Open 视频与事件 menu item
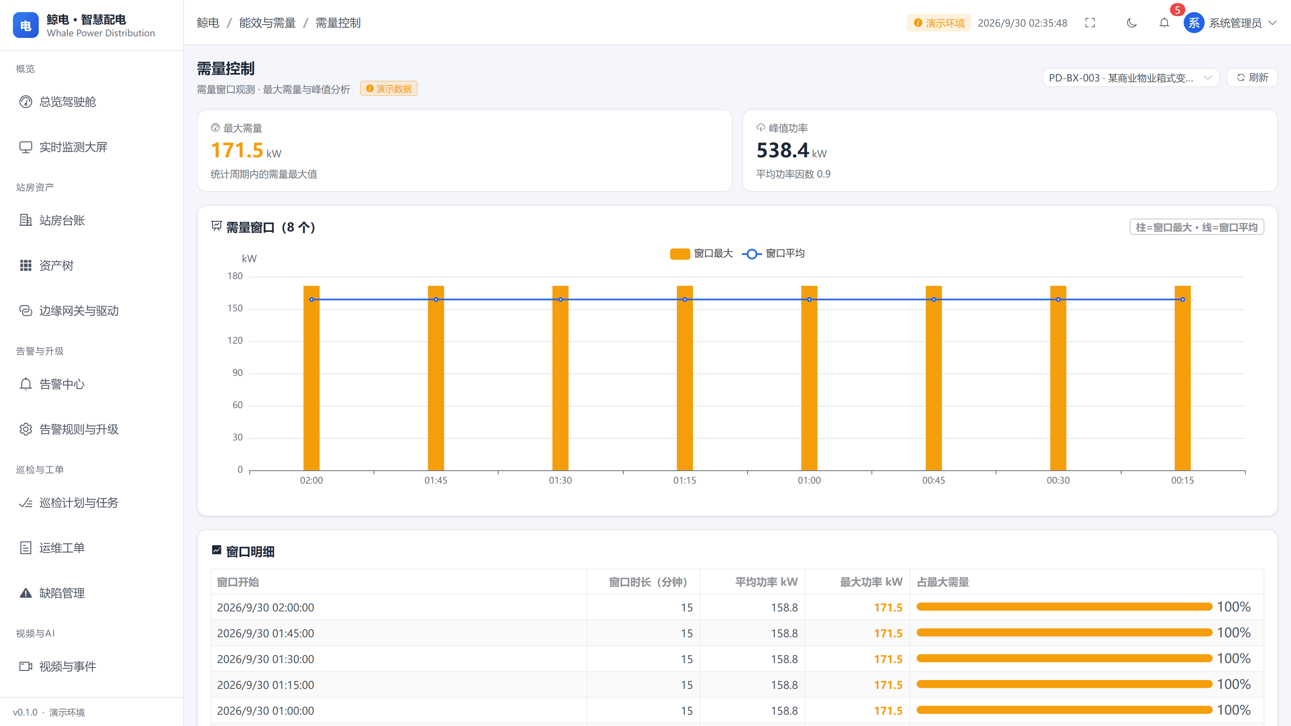1291x726 pixels. [92, 666]
